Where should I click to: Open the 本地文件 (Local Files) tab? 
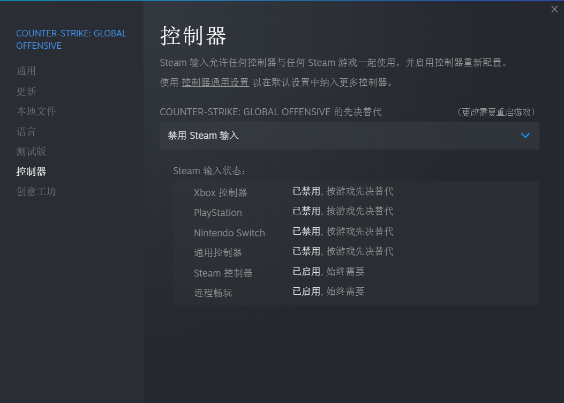[x=36, y=111]
